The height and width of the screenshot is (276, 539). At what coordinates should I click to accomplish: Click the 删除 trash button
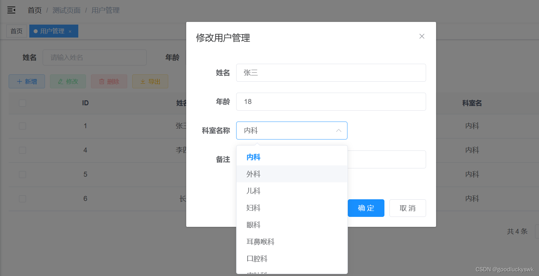coord(109,81)
